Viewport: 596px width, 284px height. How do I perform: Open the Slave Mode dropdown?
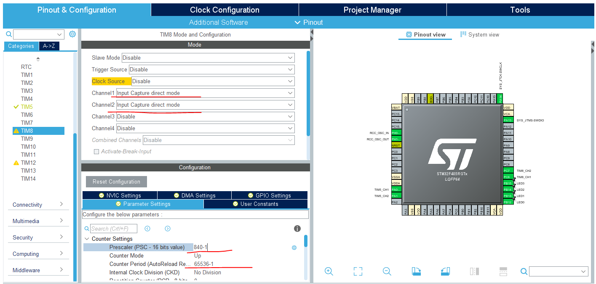208,58
